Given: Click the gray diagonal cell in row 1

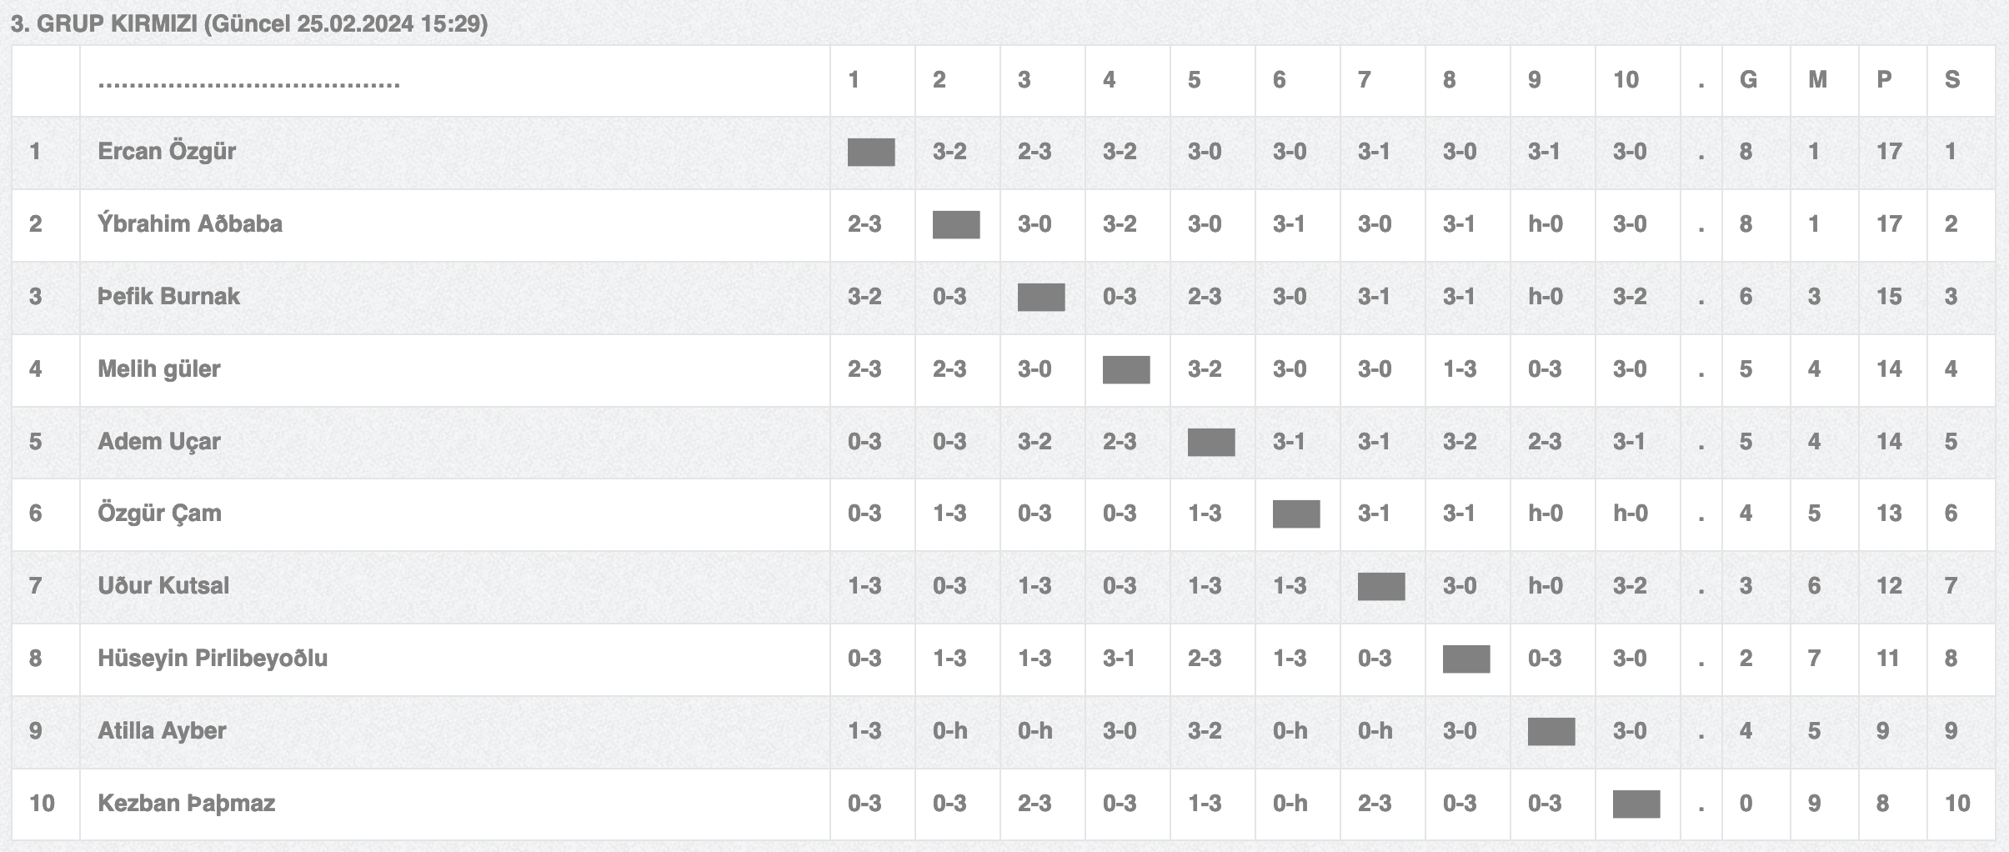Looking at the screenshot, I should (x=871, y=153).
